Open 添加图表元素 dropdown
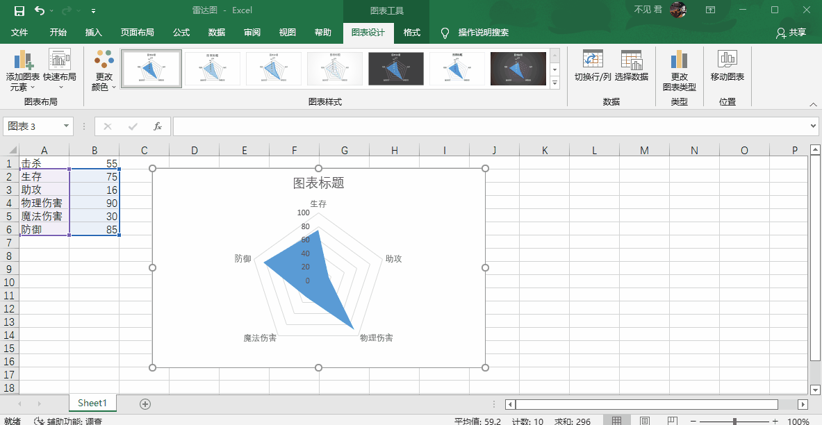This screenshot has width=822, height=425. click(22, 71)
